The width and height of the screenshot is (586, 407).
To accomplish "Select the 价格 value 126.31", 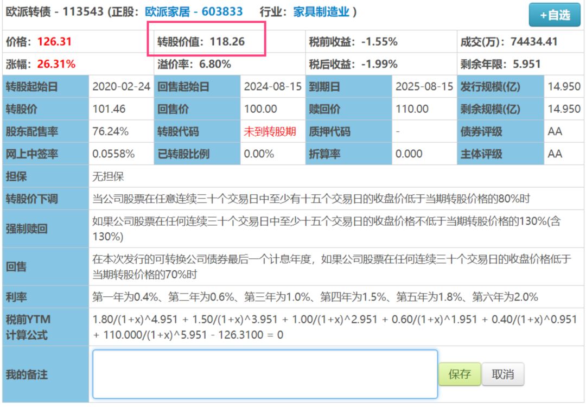I will pyautogui.click(x=55, y=41).
